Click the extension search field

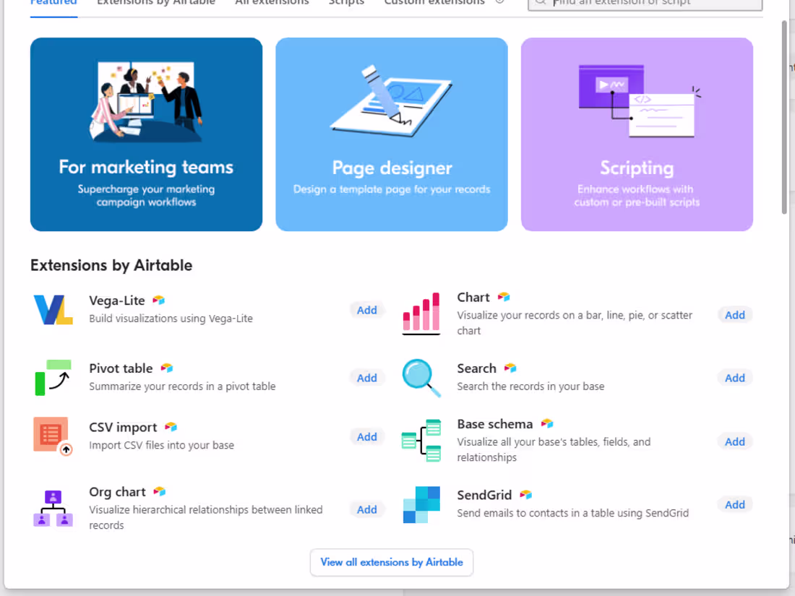[643, 4]
